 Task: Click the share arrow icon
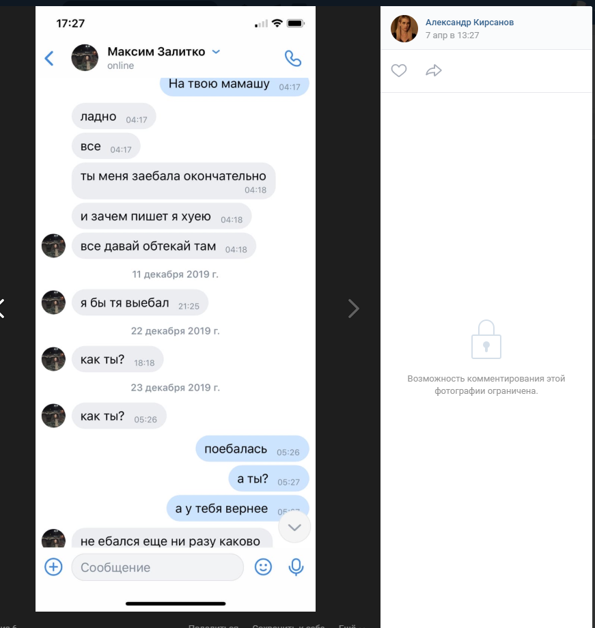433,70
